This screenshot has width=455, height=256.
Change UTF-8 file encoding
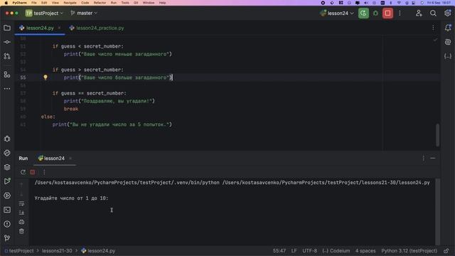tap(310, 251)
